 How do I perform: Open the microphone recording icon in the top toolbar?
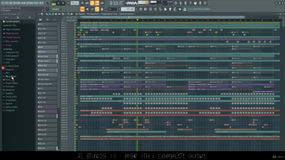click(185, 3)
